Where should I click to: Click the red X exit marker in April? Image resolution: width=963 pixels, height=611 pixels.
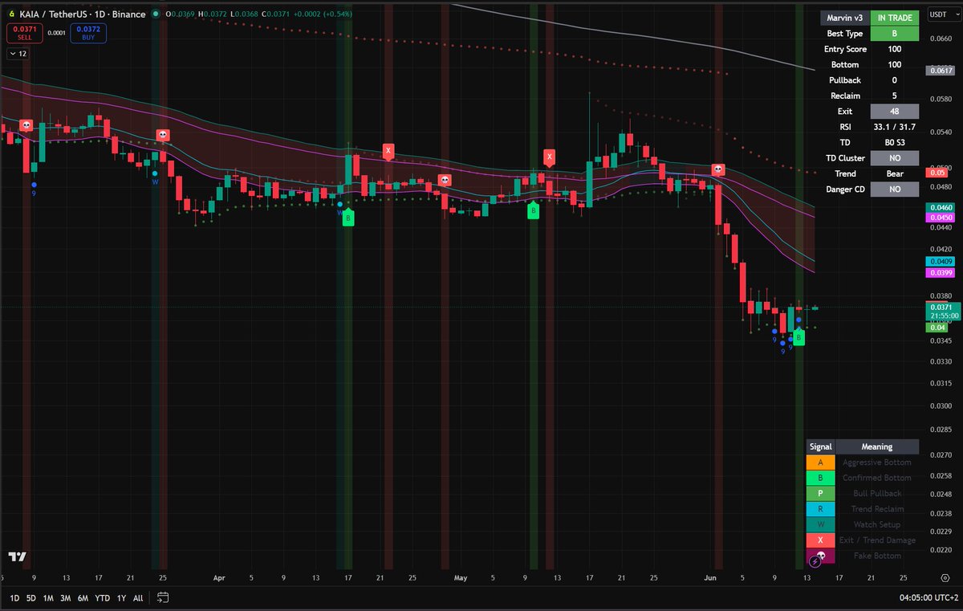388,150
